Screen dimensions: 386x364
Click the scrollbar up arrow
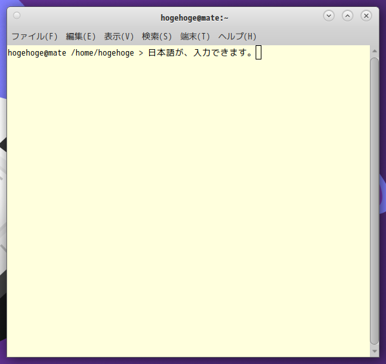374,51
